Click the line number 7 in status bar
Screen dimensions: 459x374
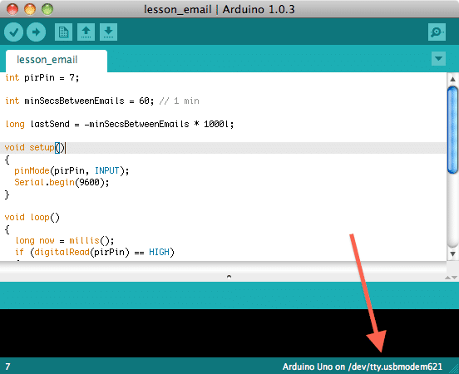7,367
